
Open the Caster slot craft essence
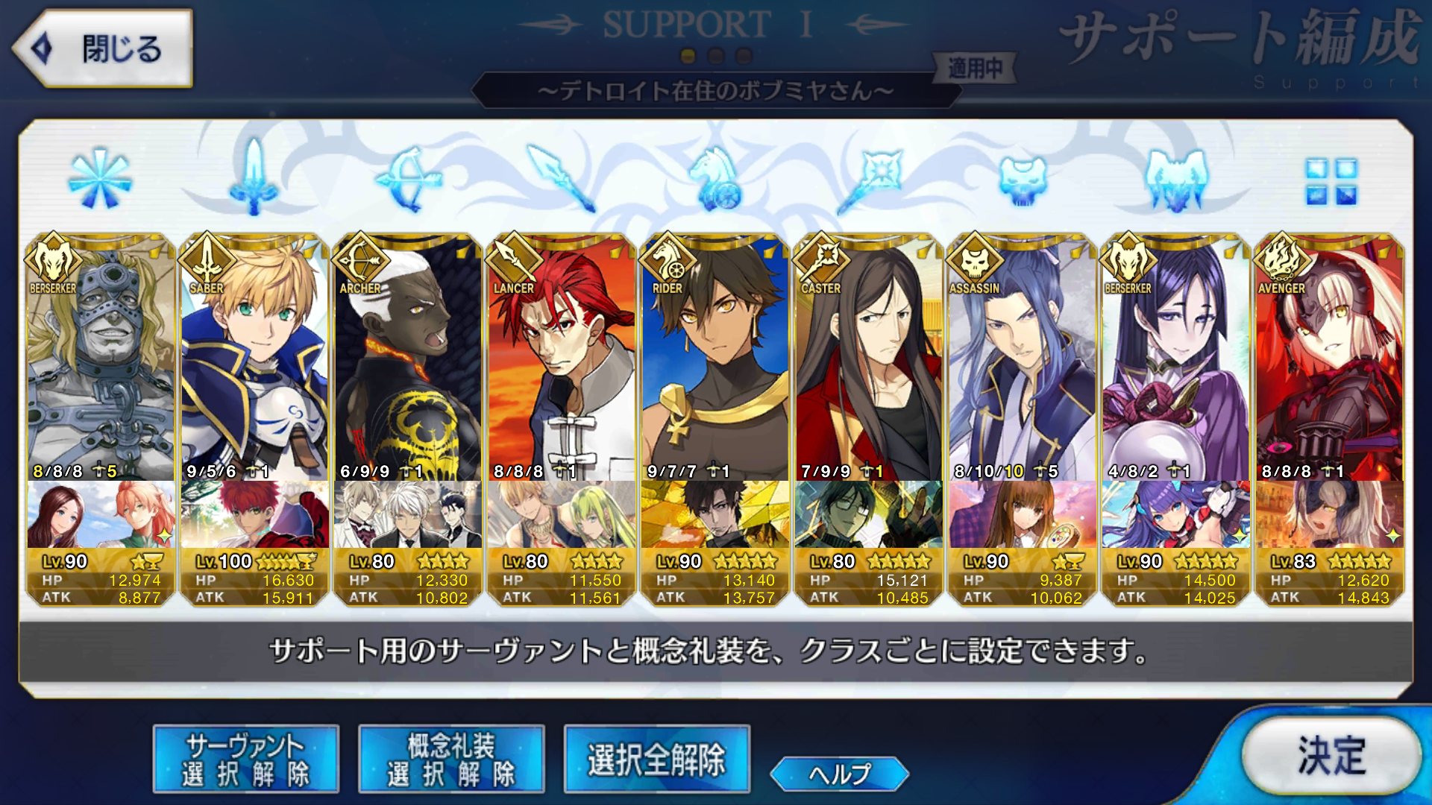coord(869,515)
